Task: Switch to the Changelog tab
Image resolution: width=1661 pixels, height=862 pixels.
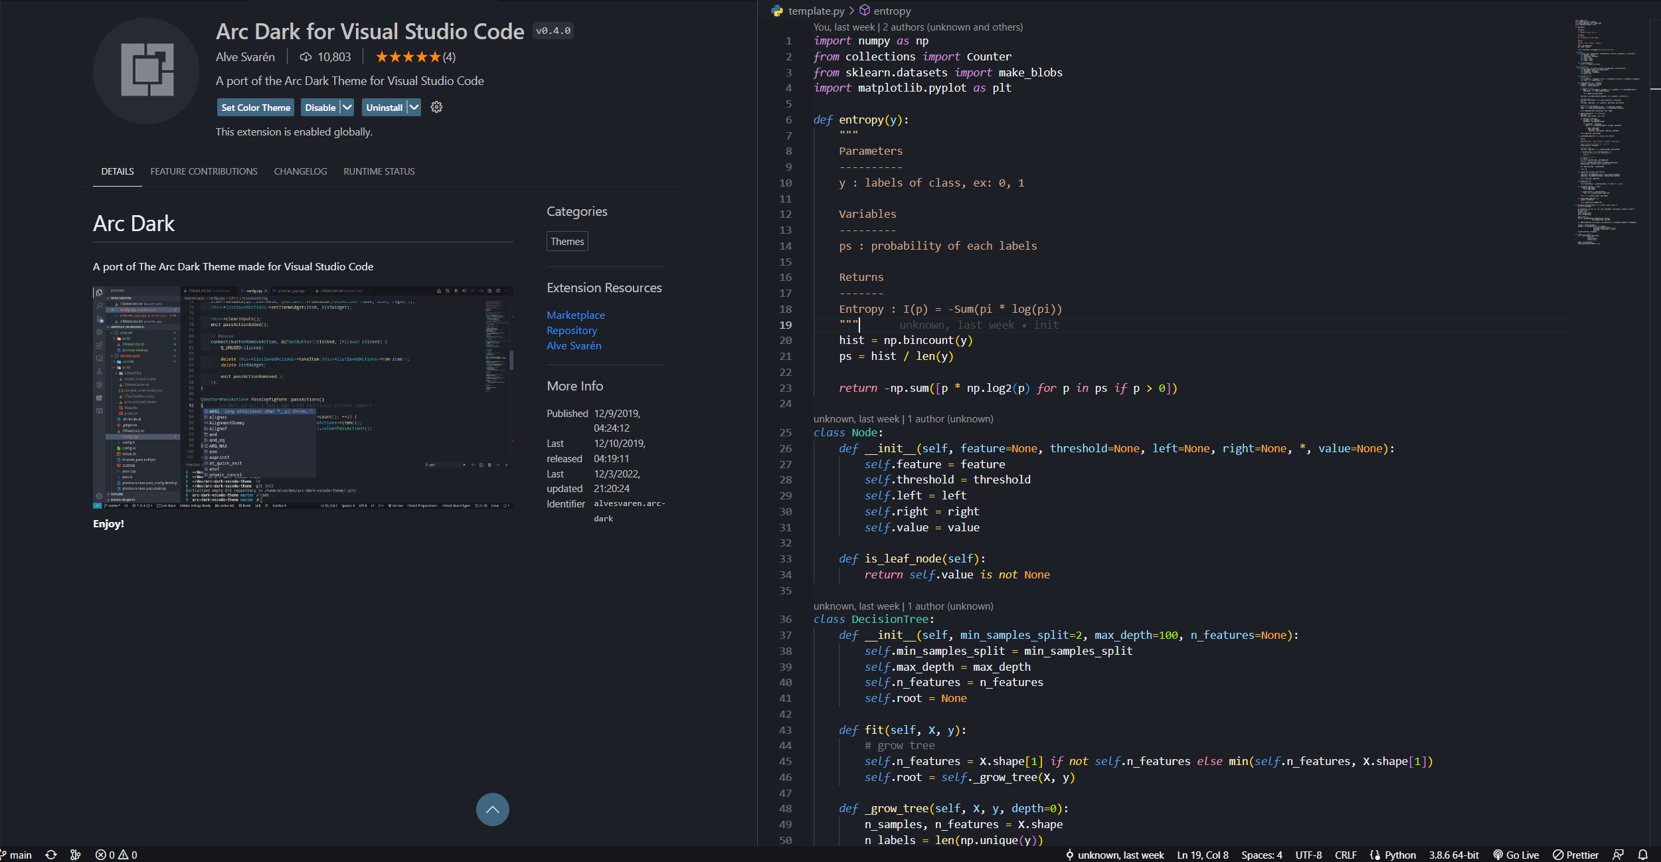Action: click(x=300, y=171)
